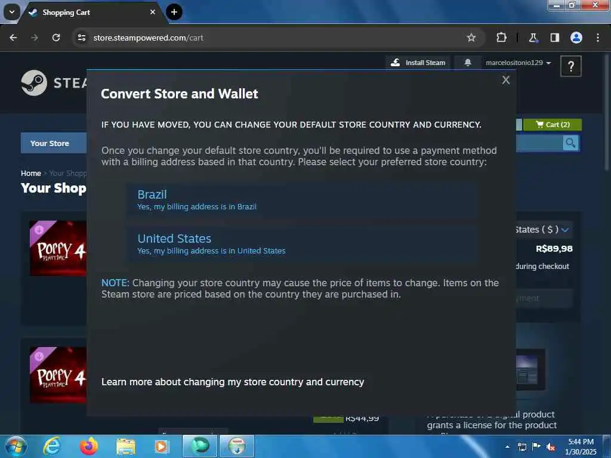Image resolution: width=611 pixels, height=458 pixels.
Task: Reload the Steam cart page
Action: [x=56, y=38]
